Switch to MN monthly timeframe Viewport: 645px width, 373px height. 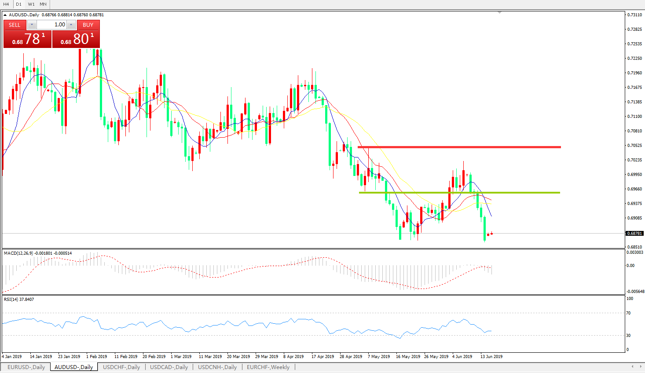pyautogui.click(x=43, y=4)
